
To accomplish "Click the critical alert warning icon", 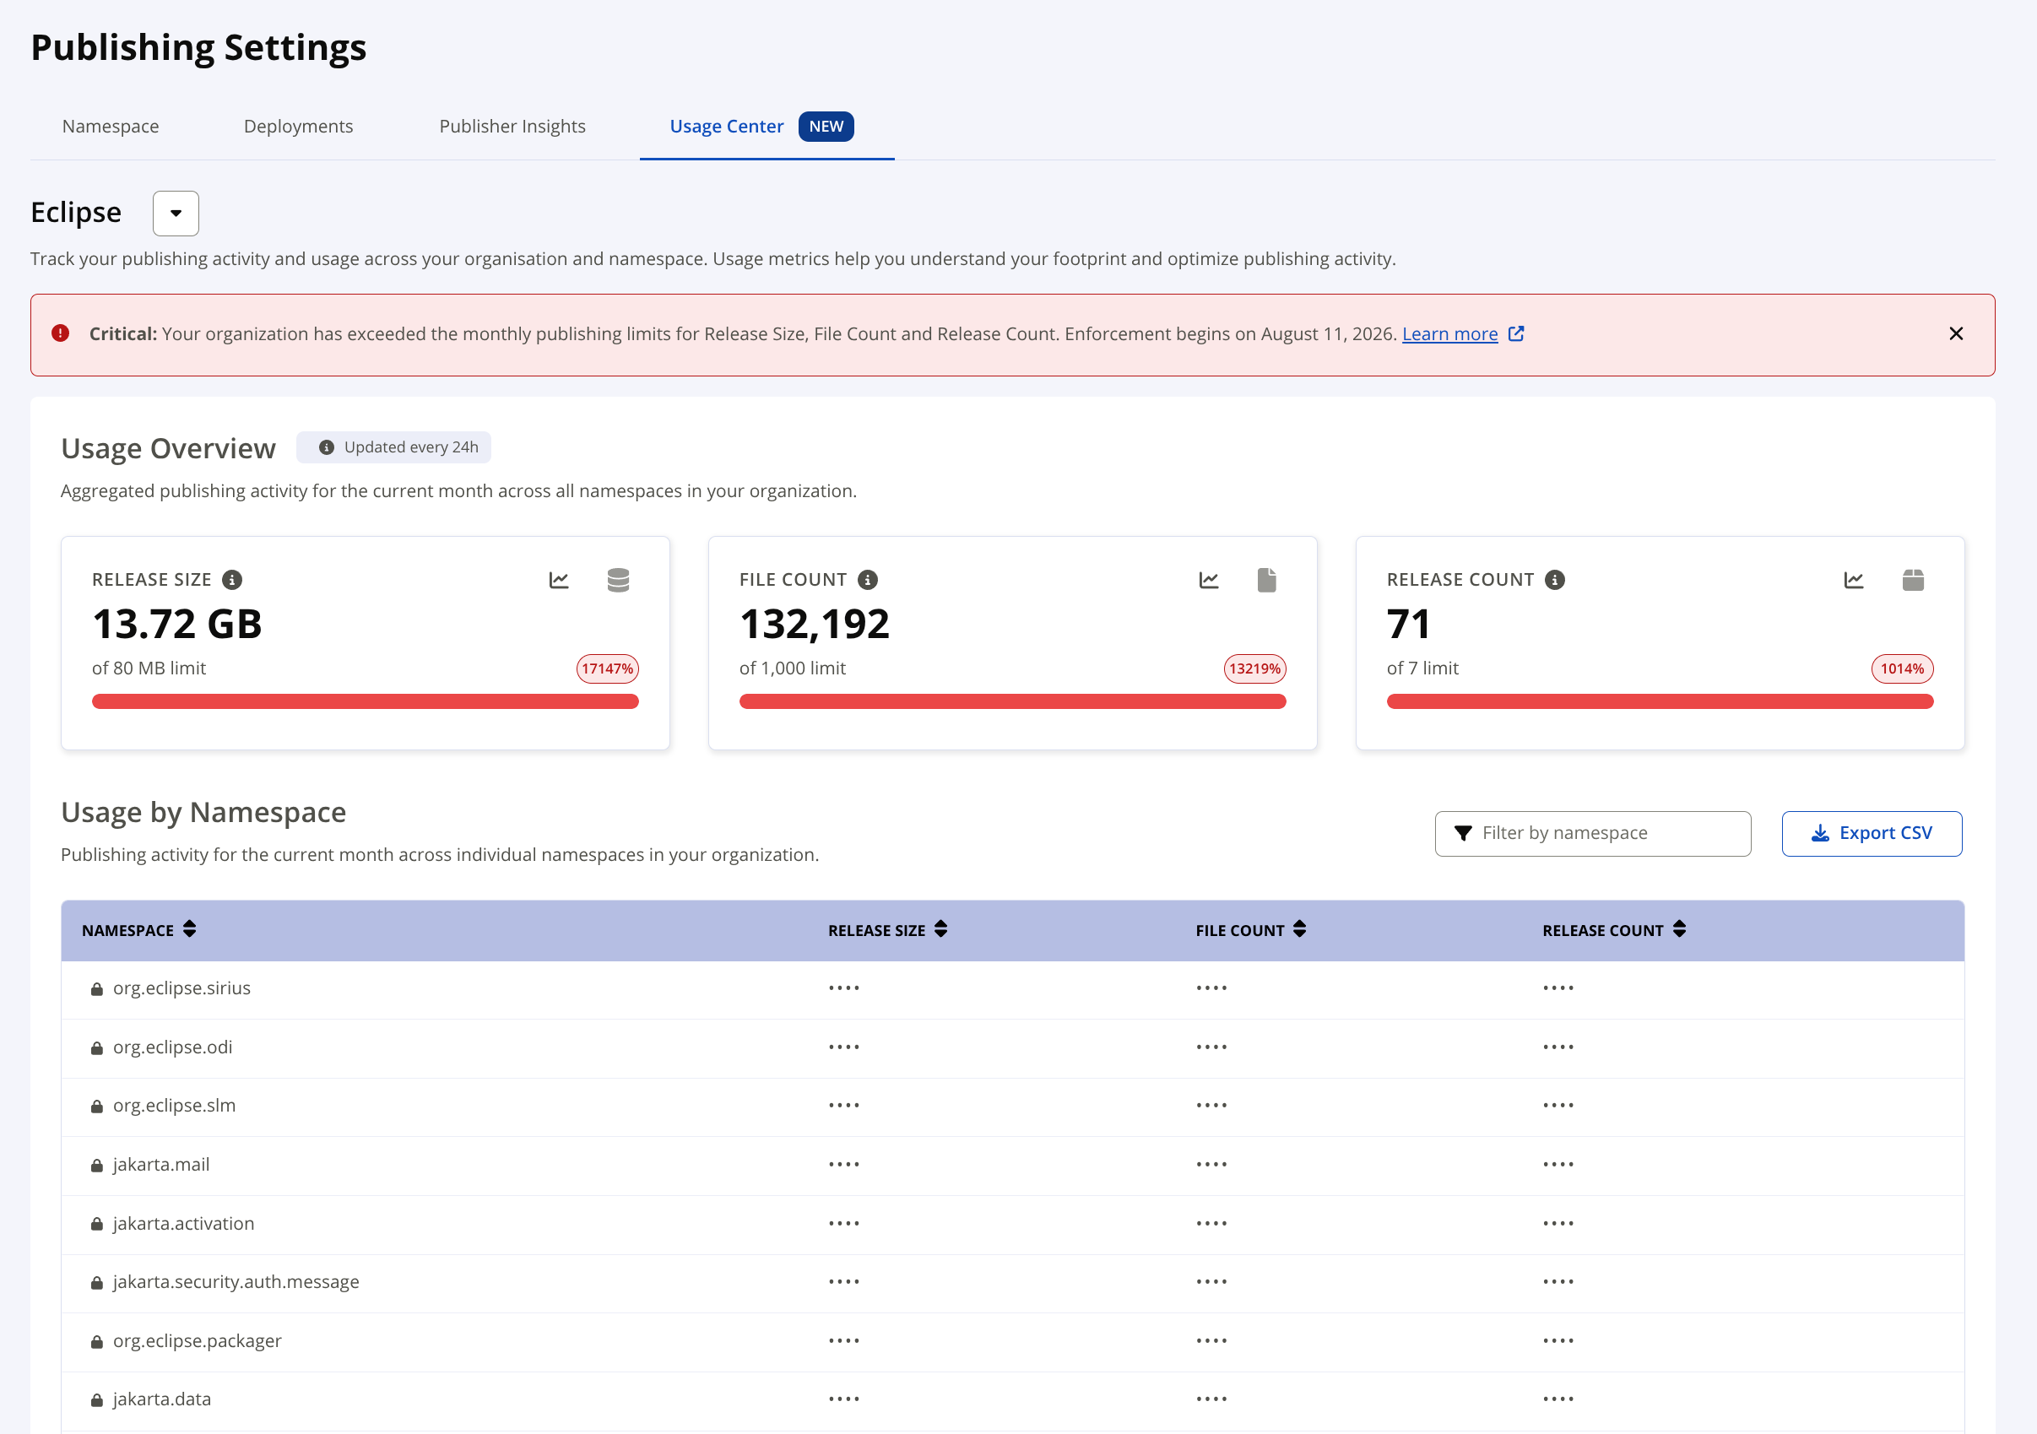I will pyautogui.click(x=60, y=333).
